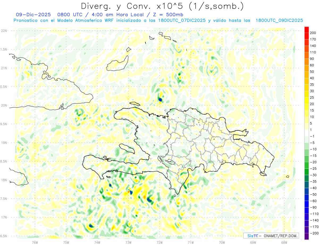The width and height of the screenshot is (319, 246).
Task: Click the '68W' longitude label
Action: tap(284, 242)
